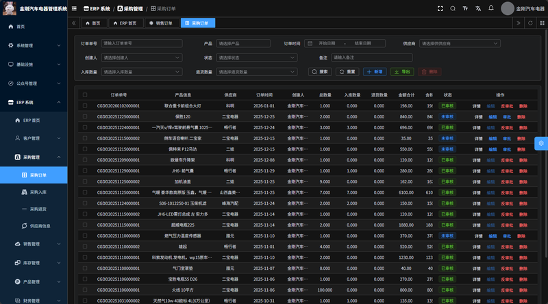Click the font size icon
The height and width of the screenshot is (304, 548).
pos(465,8)
